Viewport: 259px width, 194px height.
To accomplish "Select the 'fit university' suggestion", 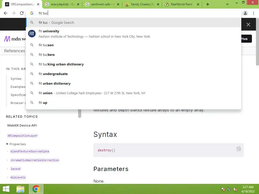I will (134, 34).
